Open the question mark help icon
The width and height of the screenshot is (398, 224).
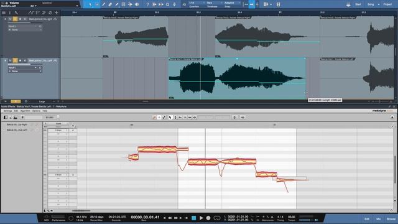[147, 4]
